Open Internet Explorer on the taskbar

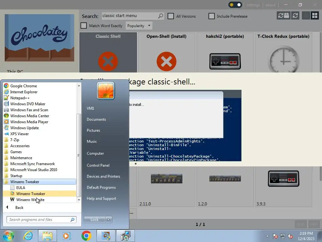pyautogui.click(x=28, y=236)
